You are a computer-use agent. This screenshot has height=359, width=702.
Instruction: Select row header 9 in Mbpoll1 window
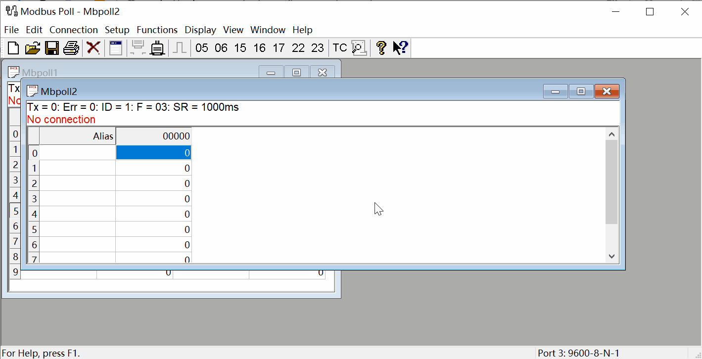click(x=15, y=272)
